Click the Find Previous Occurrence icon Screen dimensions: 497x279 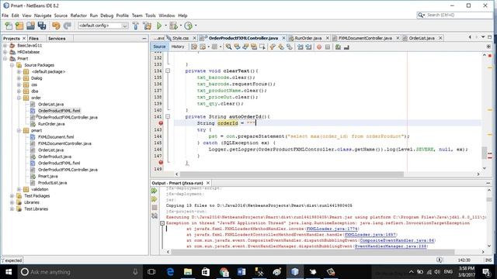click(x=237, y=46)
